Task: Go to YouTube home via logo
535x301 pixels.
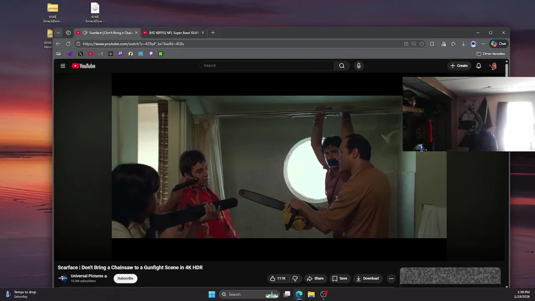Action: 84,66
